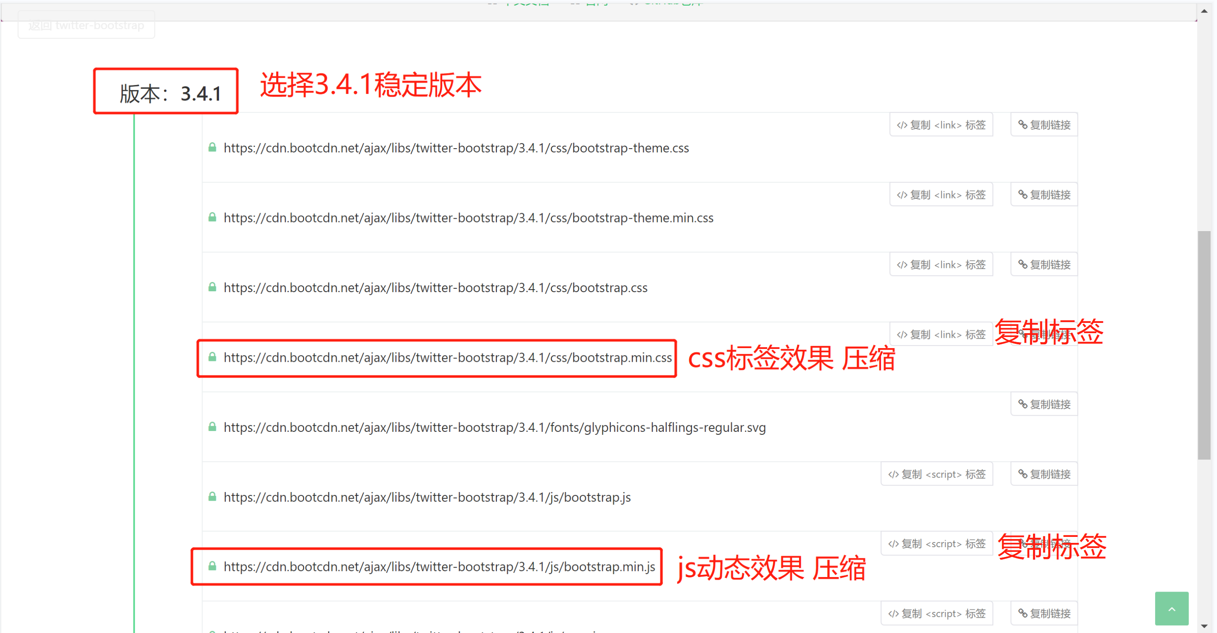Open the bootstrap.min.css CDN URL
Screen dimensions: 1217x633
pyautogui.click(x=447, y=358)
